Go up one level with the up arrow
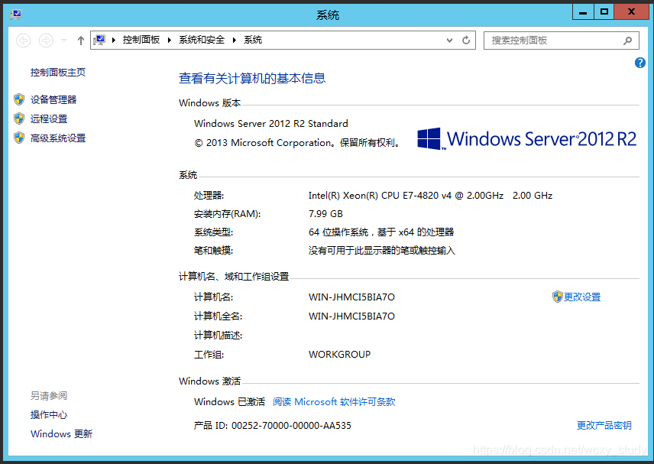654x464 pixels. click(x=81, y=41)
